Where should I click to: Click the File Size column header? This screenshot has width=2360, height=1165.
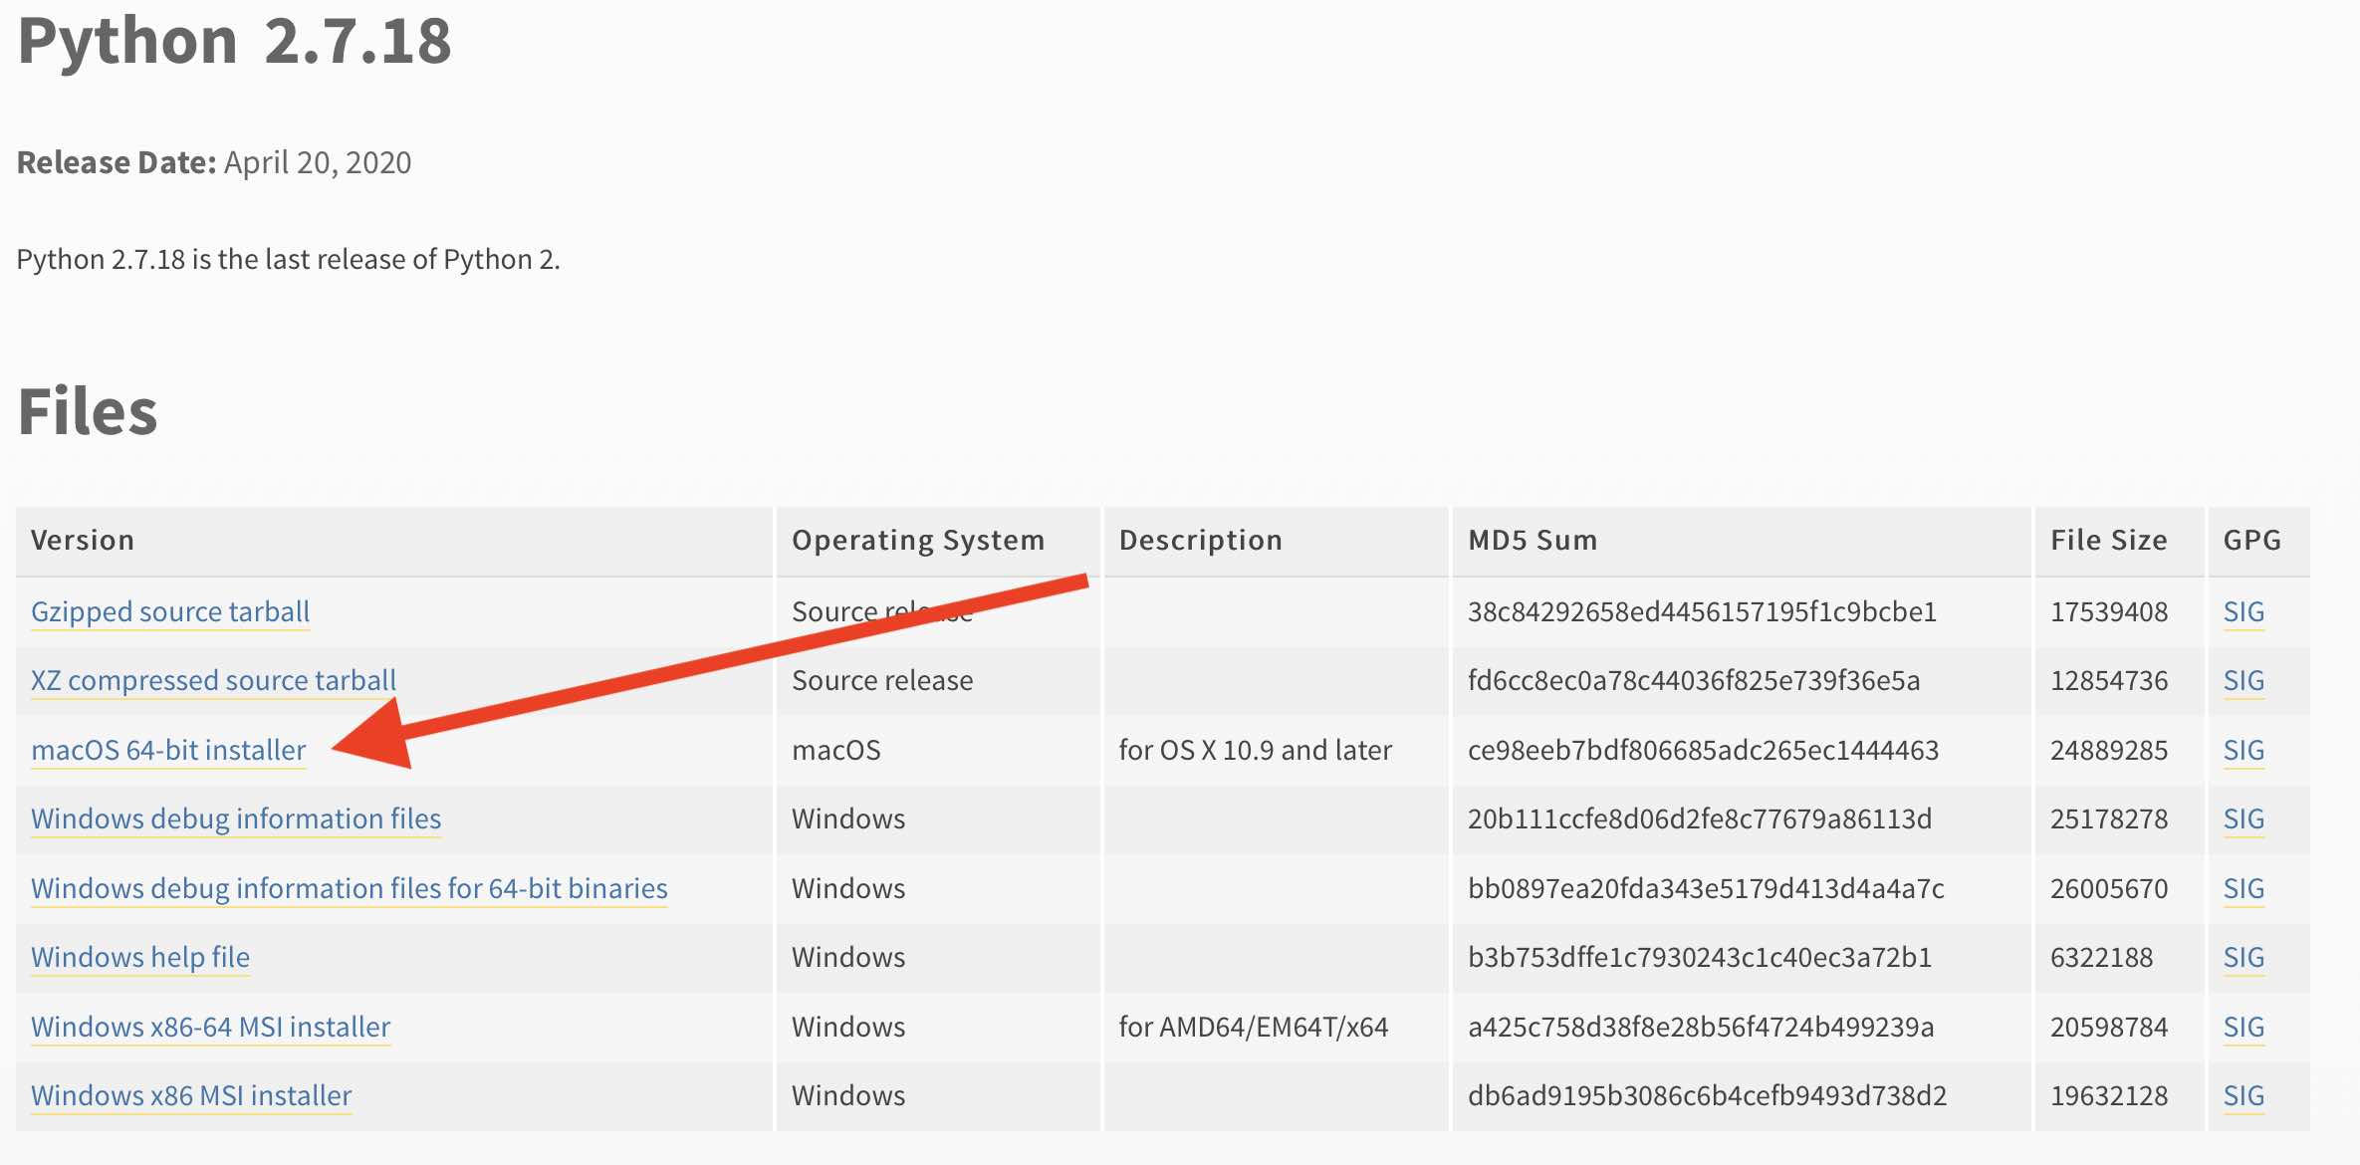[x=2107, y=540]
